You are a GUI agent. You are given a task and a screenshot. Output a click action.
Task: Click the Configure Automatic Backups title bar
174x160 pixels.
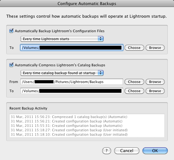(x=87, y=3)
